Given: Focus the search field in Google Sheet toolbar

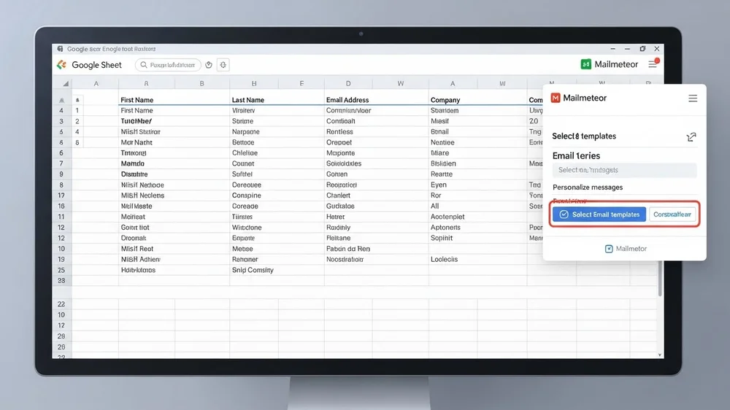Looking at the screenshot, I should [x=168, y=65].
